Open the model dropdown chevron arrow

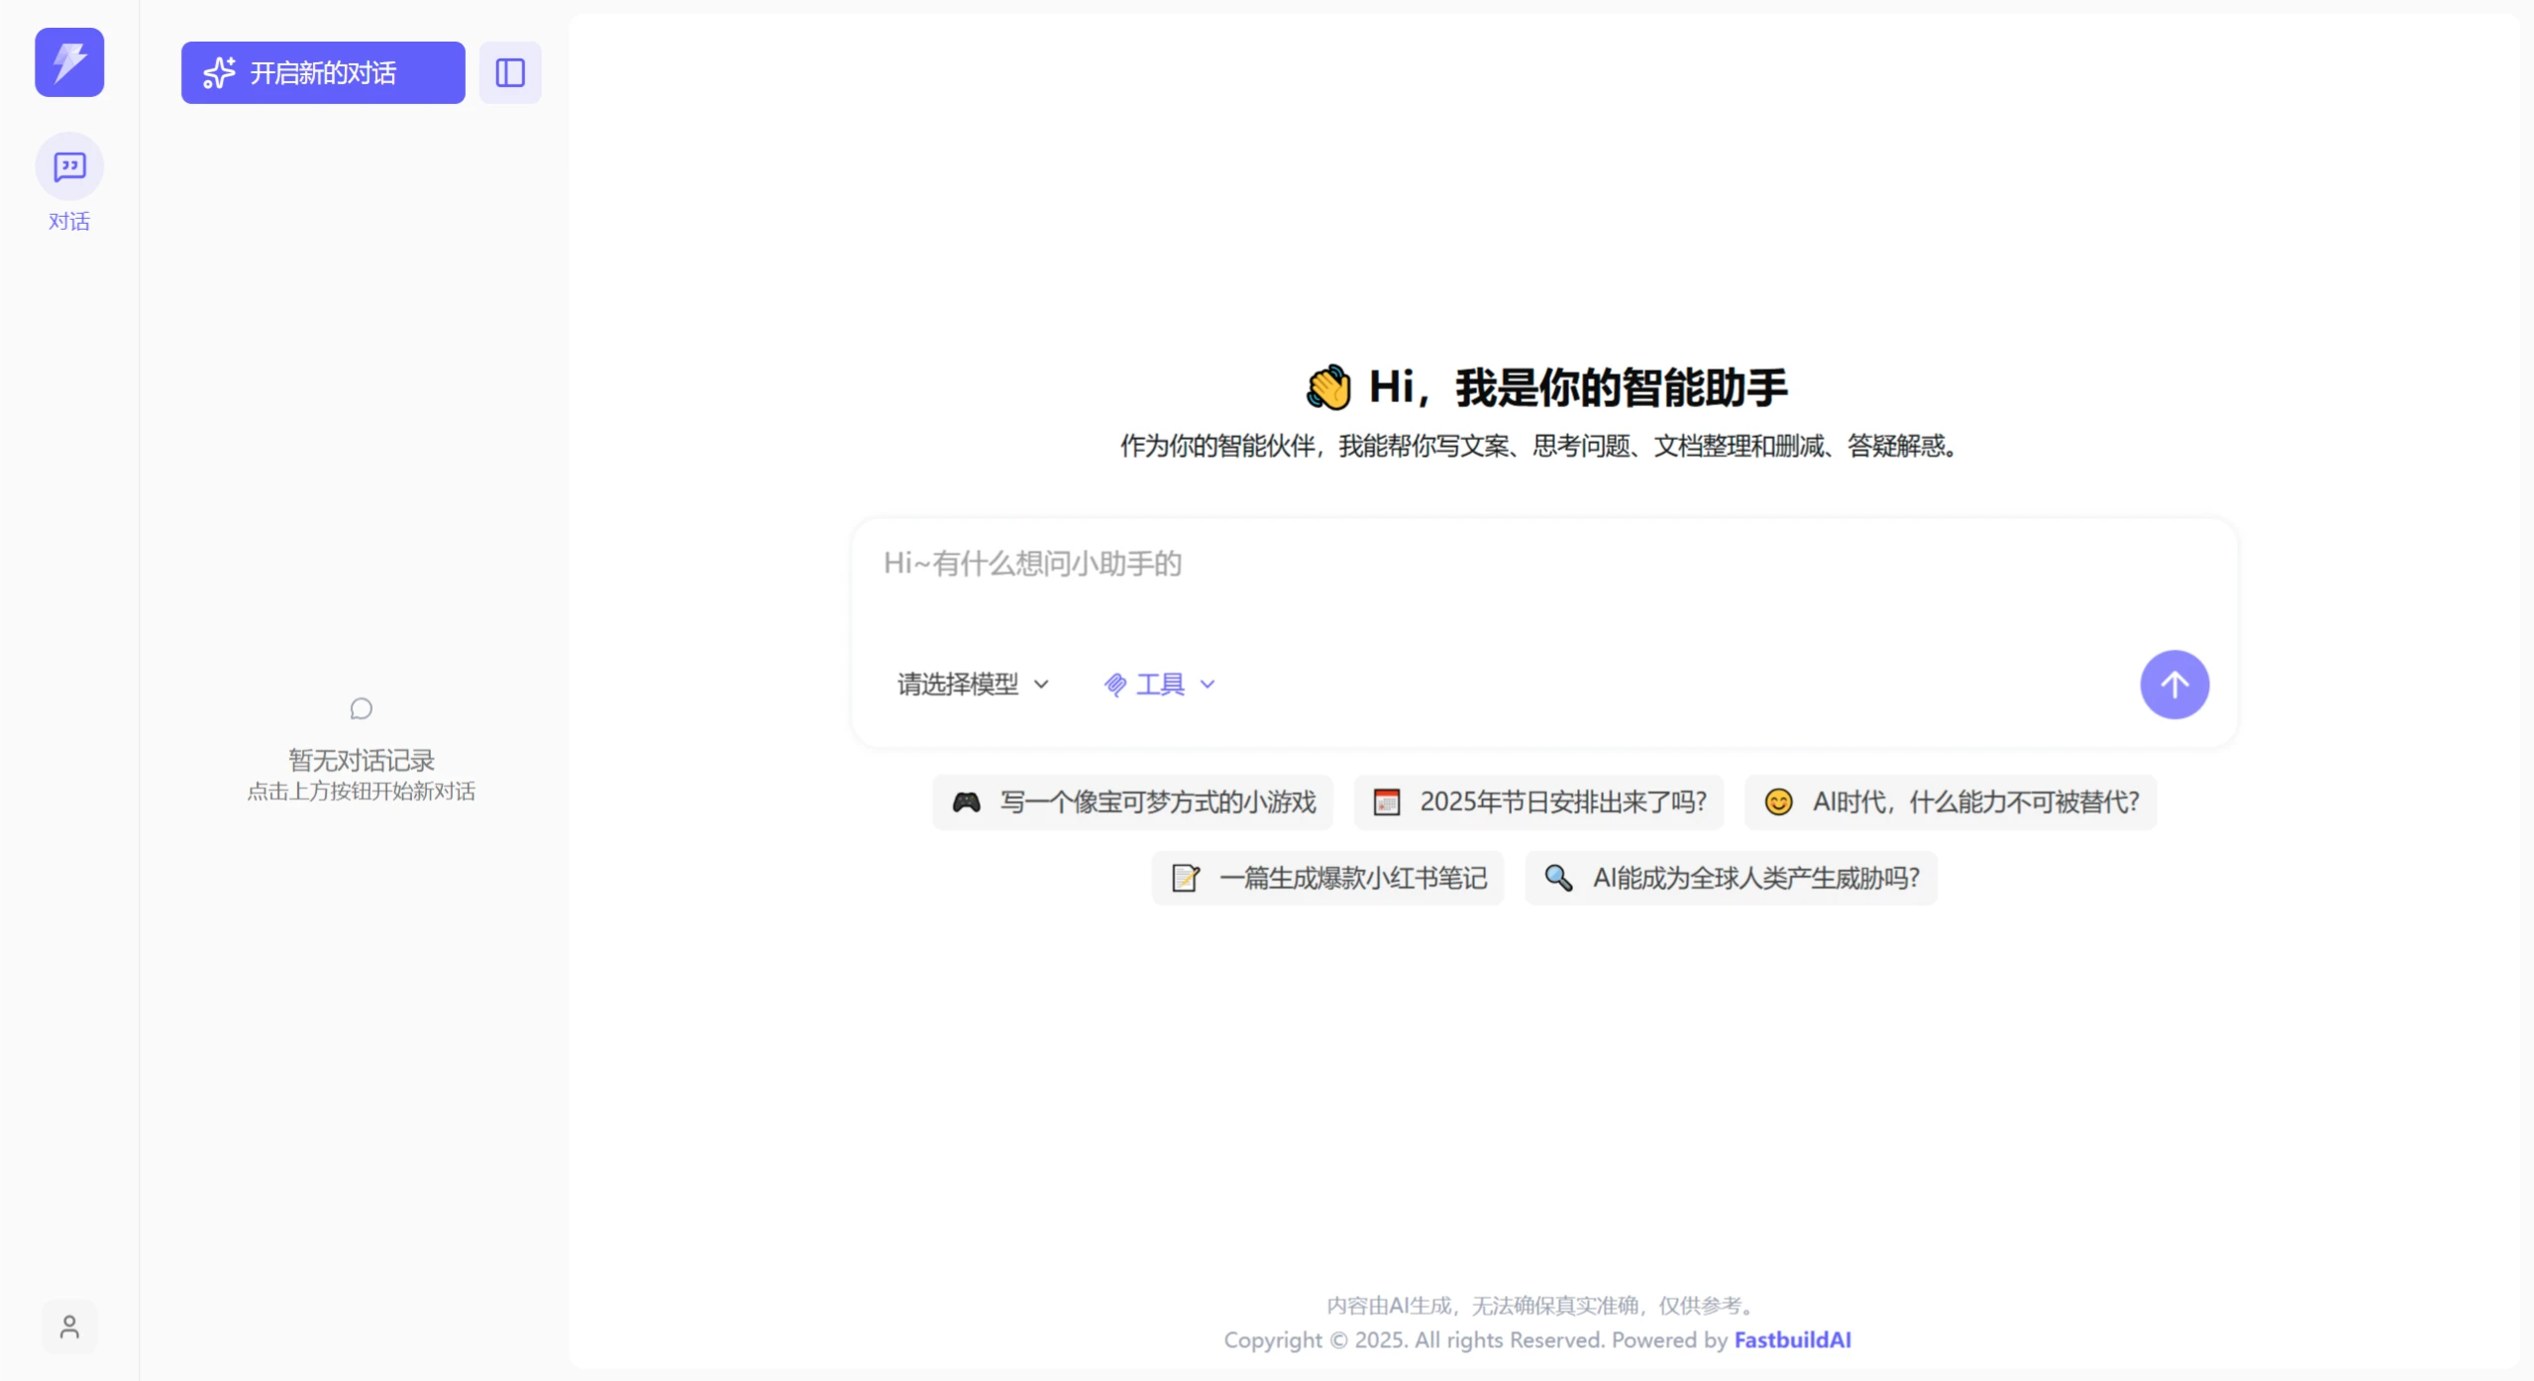click(x=1041, y=684)
